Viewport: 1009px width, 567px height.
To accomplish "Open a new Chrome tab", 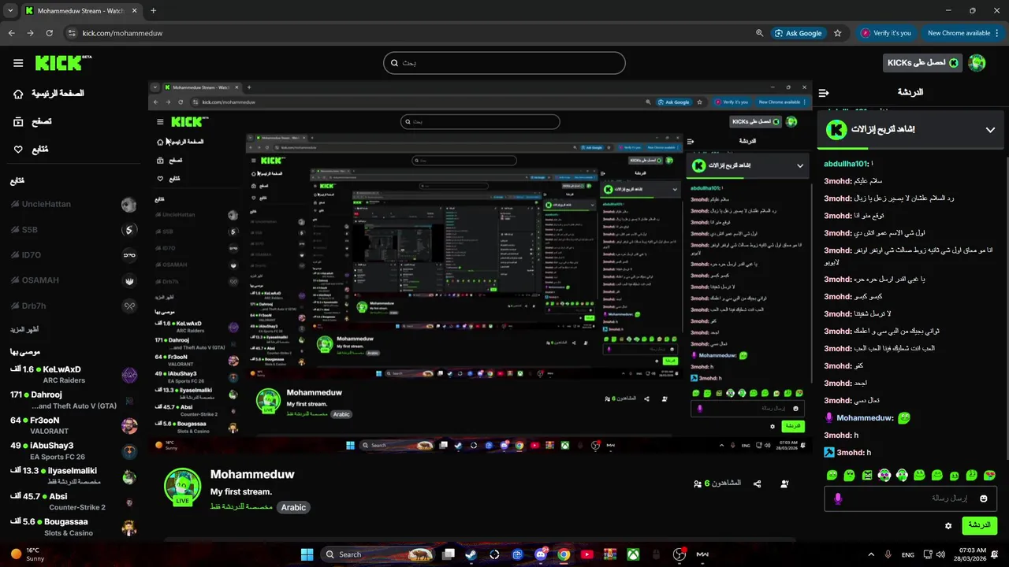I will tap(153, 11).
